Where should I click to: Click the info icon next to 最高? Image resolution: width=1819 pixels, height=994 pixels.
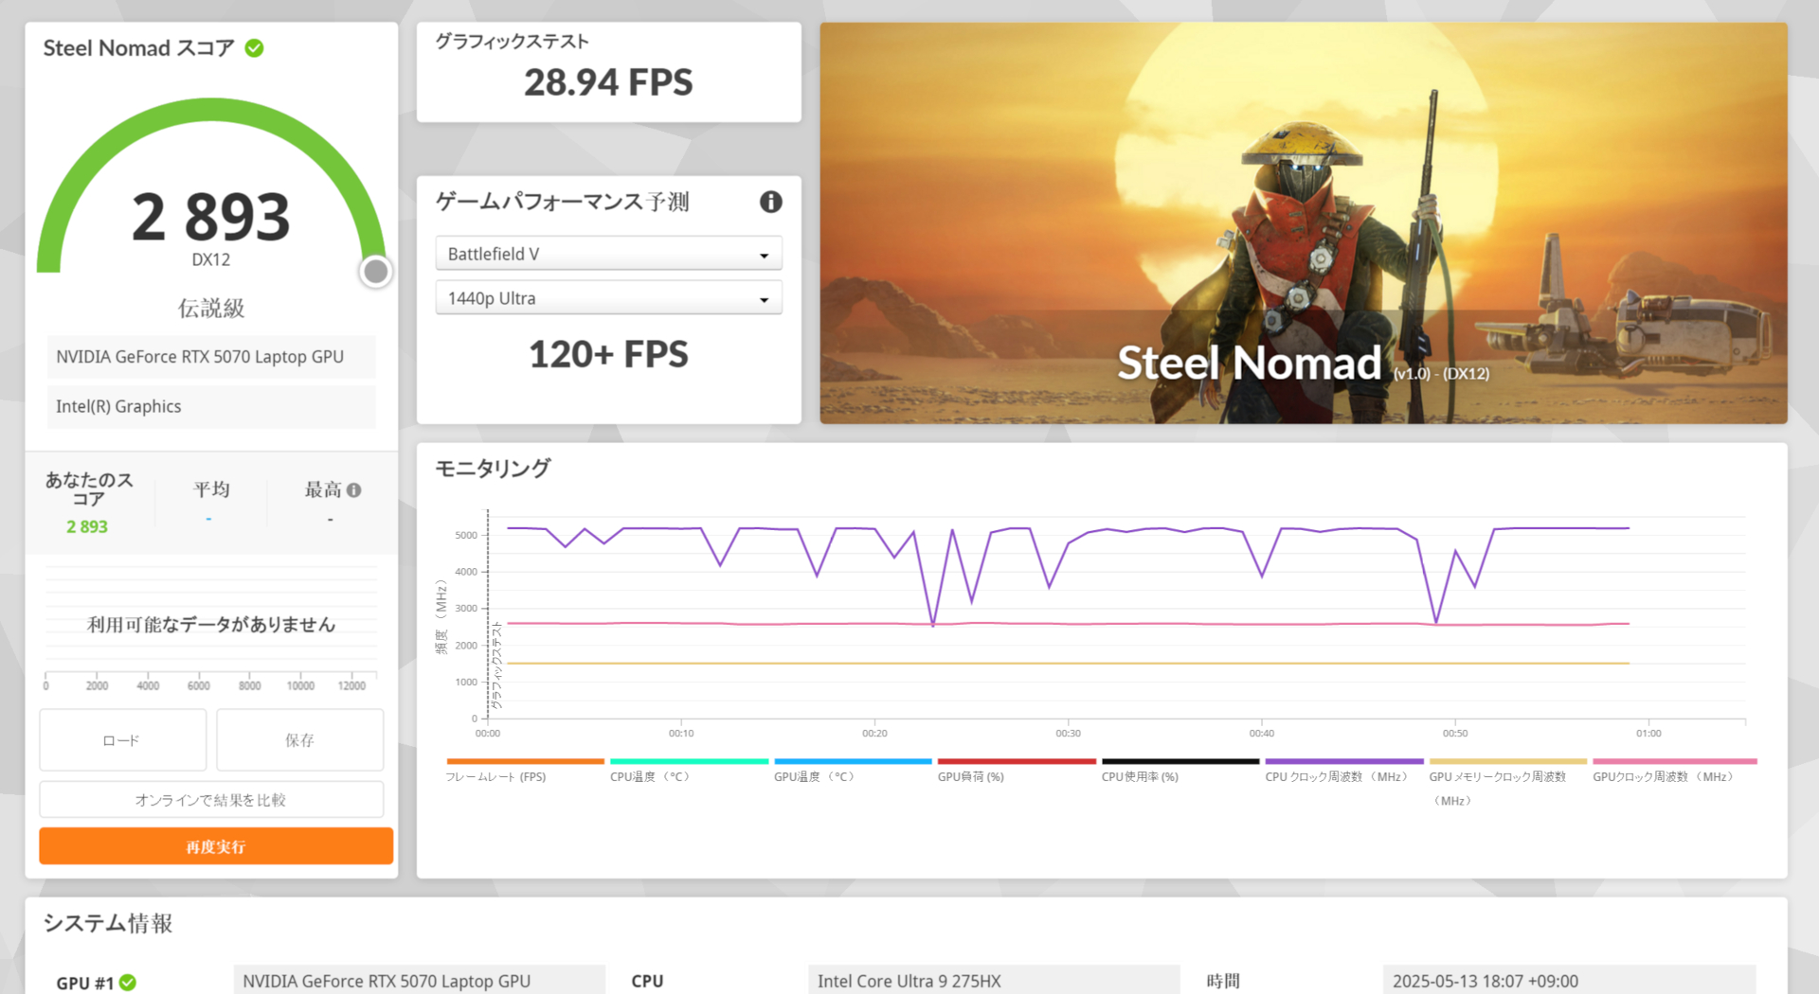click(x=354, y=489)
